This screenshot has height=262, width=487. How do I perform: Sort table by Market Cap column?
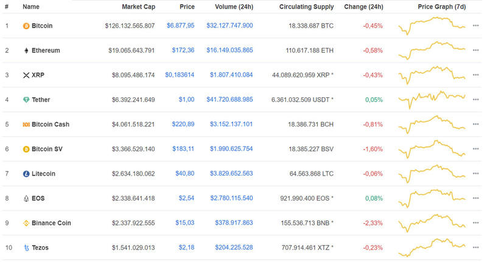tap(138, 7)
